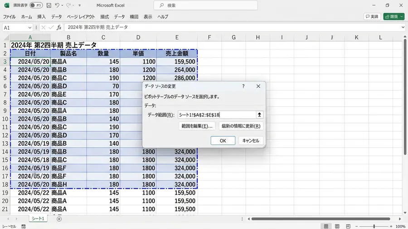
Task: Click the データ範囲 input field
Action: (x=217, y=115)
